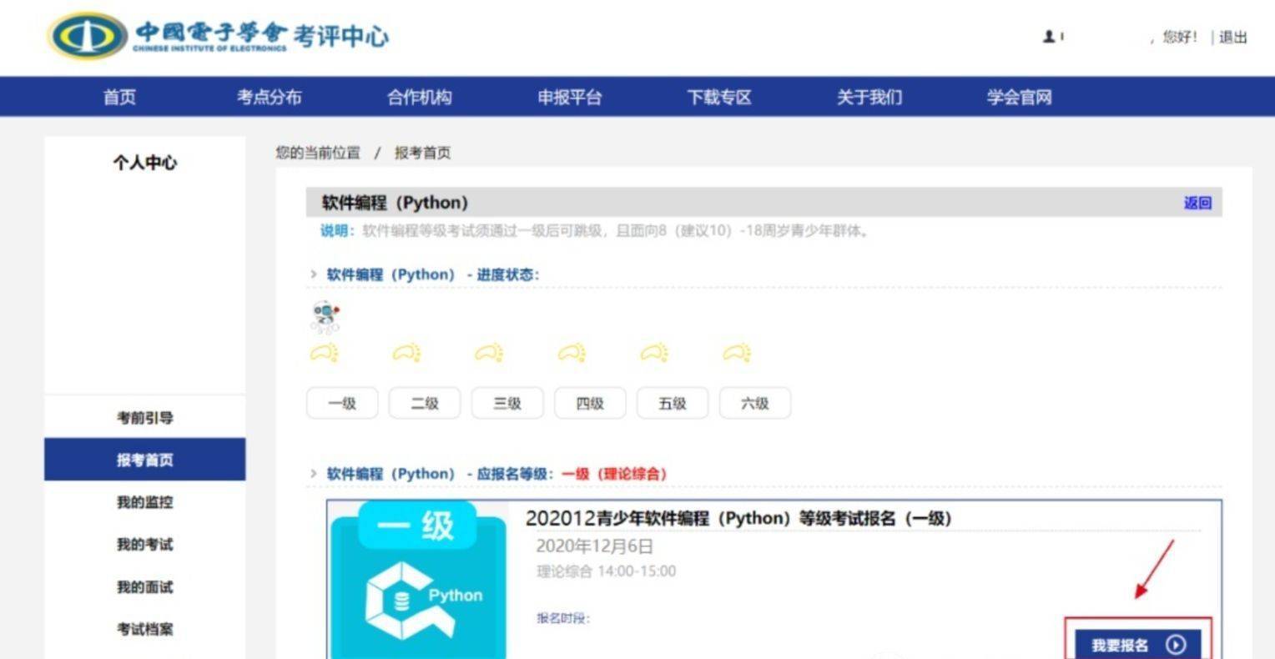Image resolution: width=1275 pixels, height=659 pixels.
Task: Open the 下载专区 navigation menu
Action: pyautogui.click(x=718, y=97)
